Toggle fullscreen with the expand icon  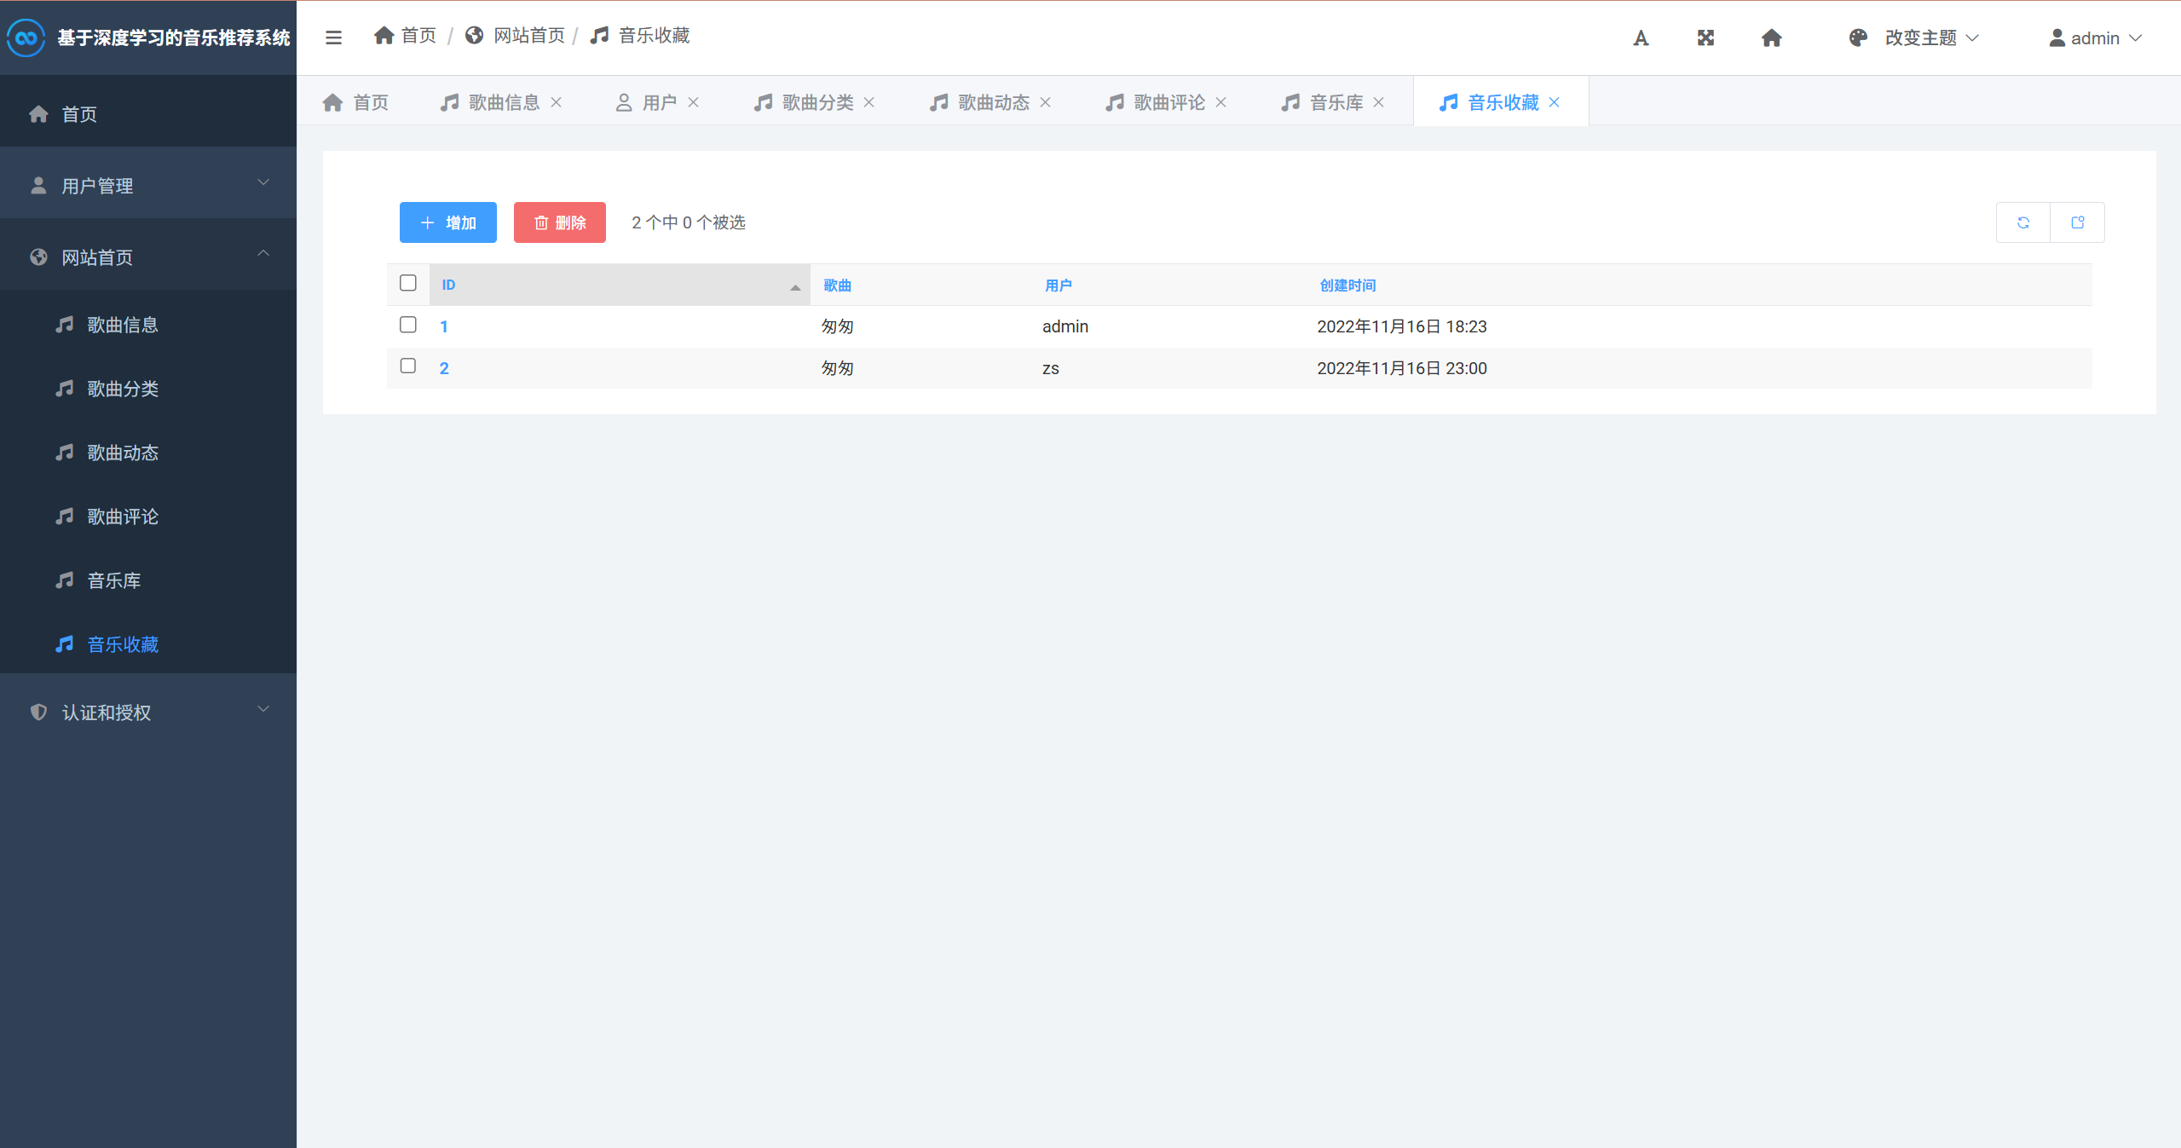pos(1705,37)
